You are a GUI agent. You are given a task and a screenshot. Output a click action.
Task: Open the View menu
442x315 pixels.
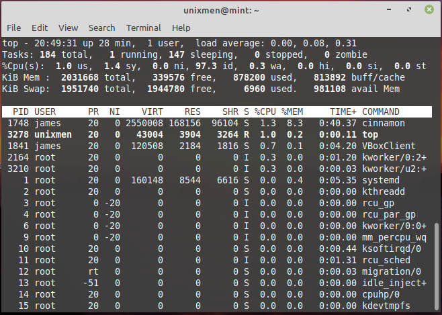(69, 28)
